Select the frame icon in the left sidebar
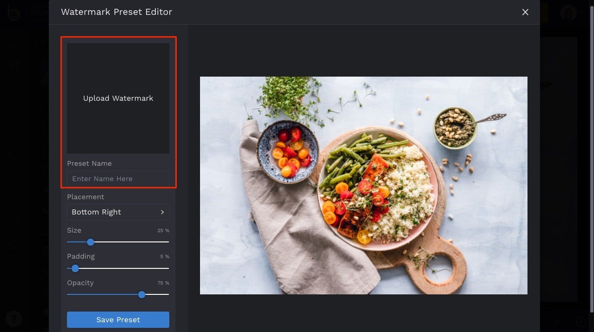The image size is (594, 332). (14, 245)
